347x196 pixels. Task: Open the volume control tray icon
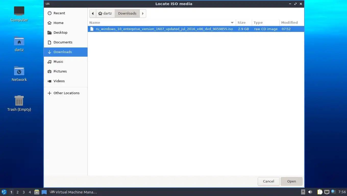[310, 192]
